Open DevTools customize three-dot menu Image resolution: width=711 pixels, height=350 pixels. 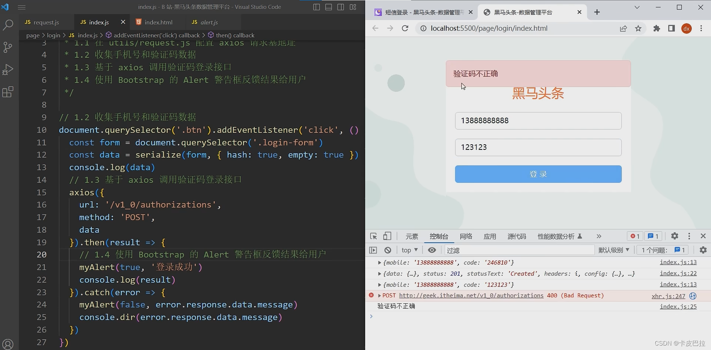689,236
